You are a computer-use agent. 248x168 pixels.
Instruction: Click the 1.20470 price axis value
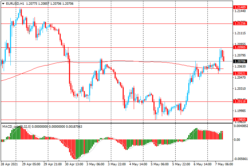[x=240, y=77]
